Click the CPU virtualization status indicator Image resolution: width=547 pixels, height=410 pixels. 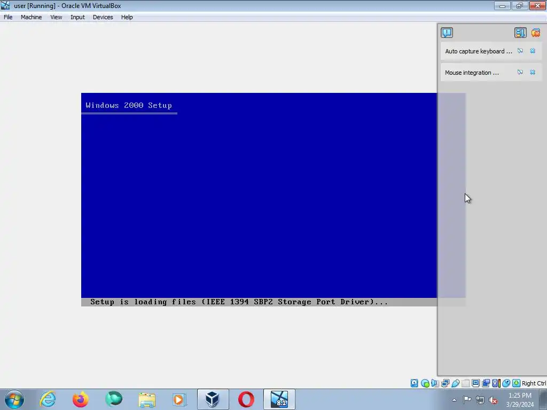click(496, 383)
